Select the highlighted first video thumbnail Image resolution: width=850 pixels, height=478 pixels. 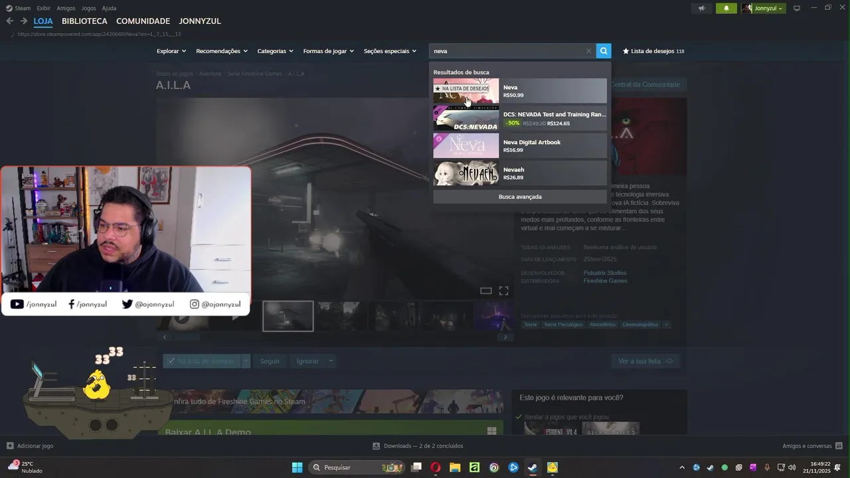[288, 316]
